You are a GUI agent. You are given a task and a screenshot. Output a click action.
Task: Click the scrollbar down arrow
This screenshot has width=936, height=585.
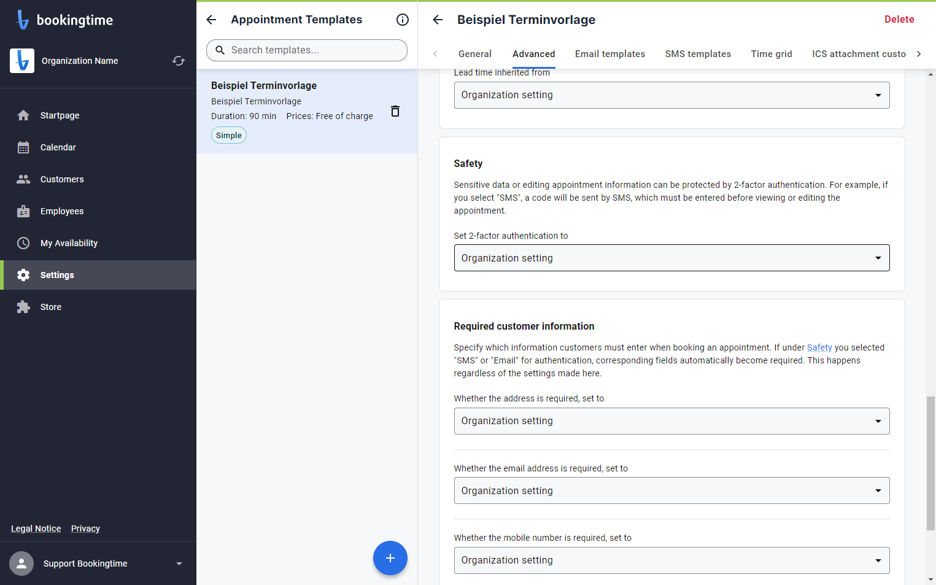coord(930,579)
